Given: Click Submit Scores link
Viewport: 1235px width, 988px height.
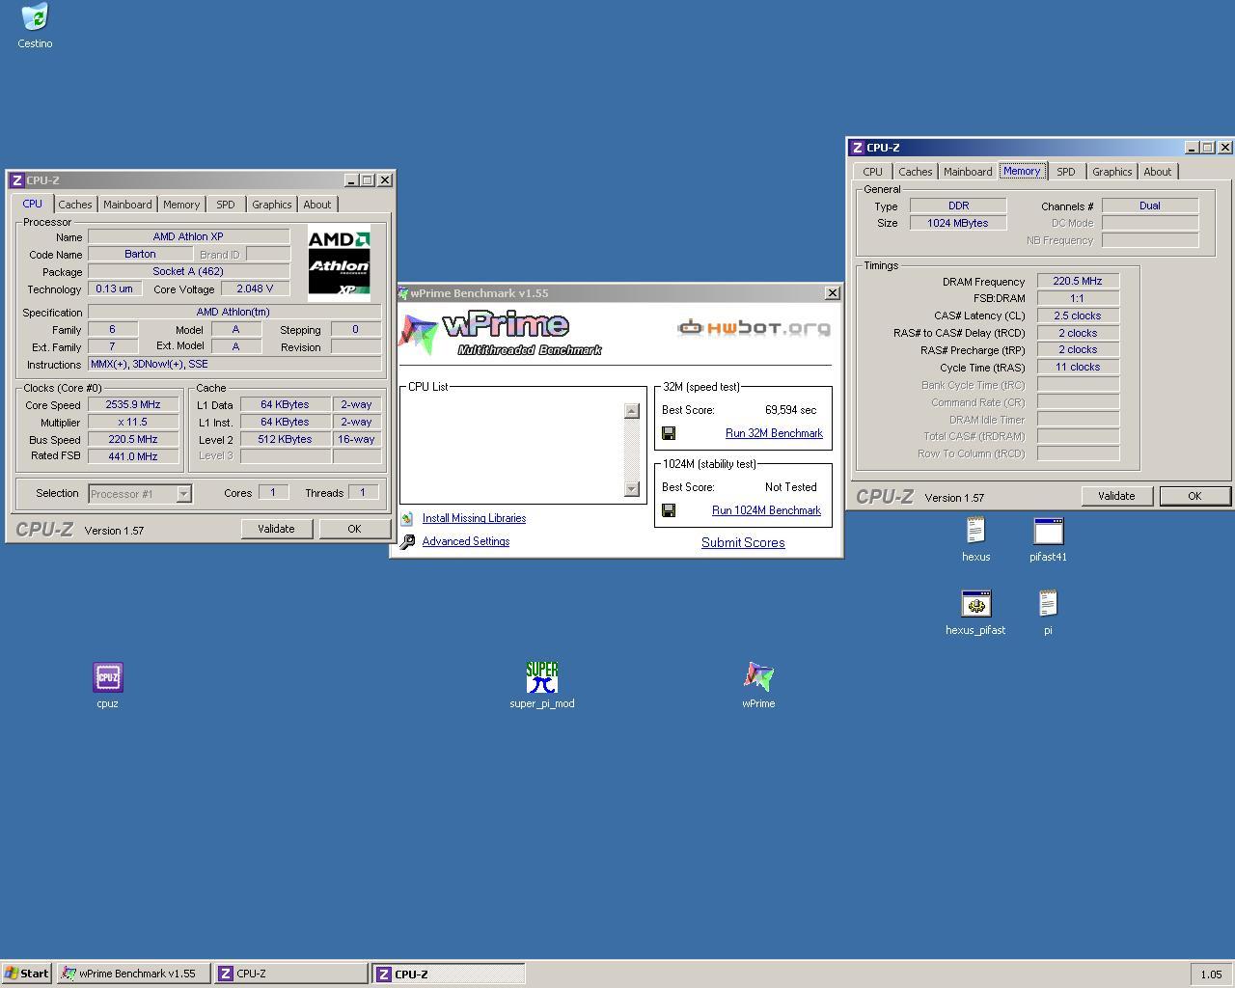Looking at the screenshot, I should coord(743,543).
